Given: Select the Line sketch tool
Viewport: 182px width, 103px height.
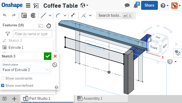Looking at the screenshot, I should click(43, 15).
